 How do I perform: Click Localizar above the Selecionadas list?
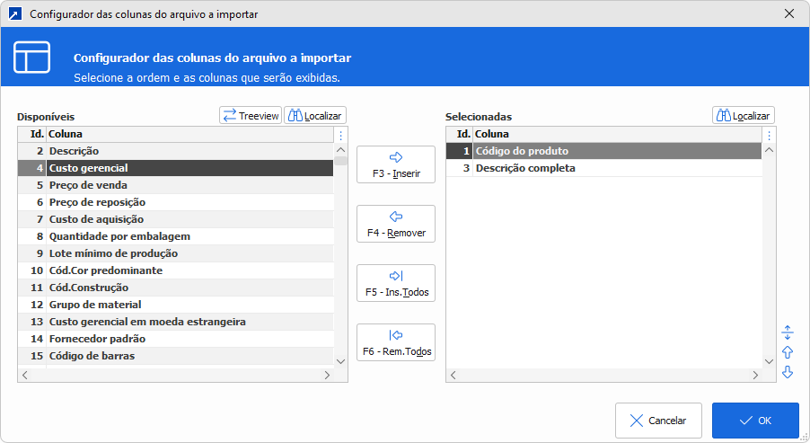[743, 115]
